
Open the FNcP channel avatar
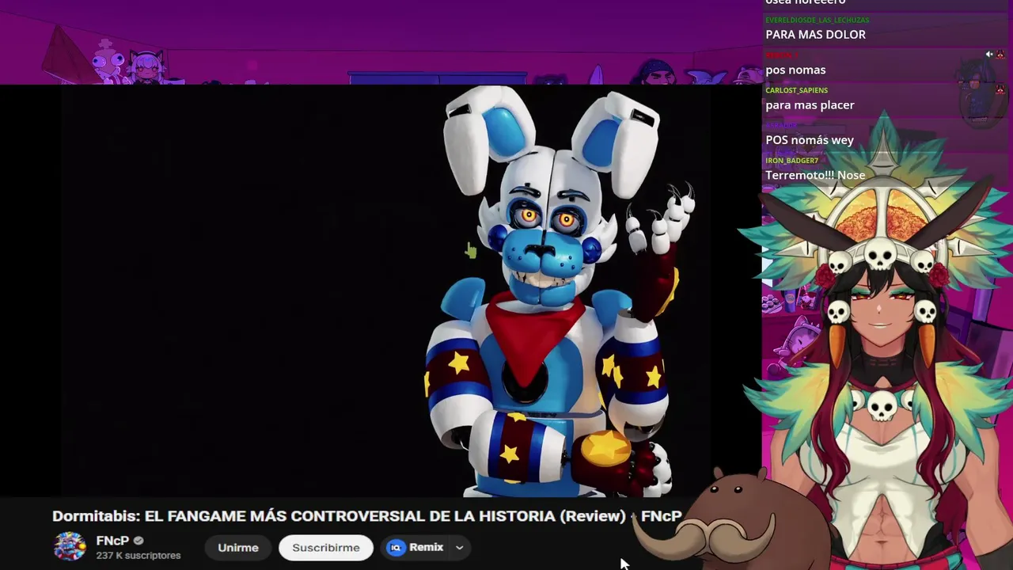point(70,547)
